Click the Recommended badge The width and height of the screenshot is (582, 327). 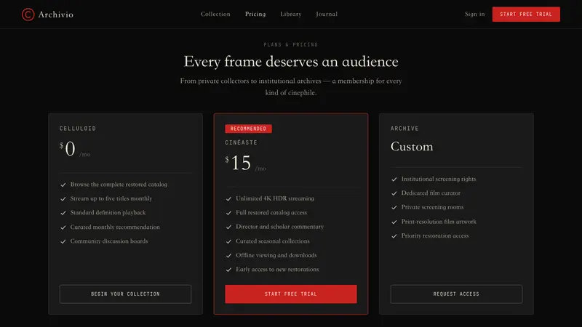tap(248, 129)
